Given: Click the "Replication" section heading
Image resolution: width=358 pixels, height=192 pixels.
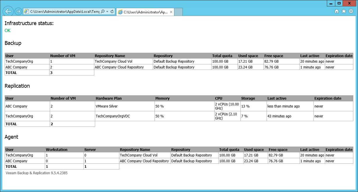Looking at the screenshot, I should click(17, 86).
